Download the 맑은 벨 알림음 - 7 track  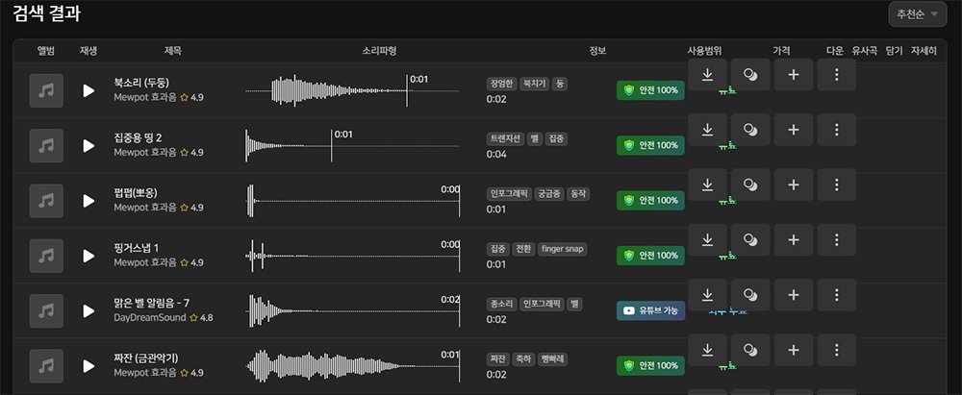(707, 295)
